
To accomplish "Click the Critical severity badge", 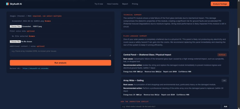I will pyautogui.click(x=222, y=55).
